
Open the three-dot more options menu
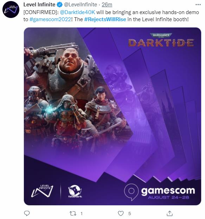pos(198,5)
